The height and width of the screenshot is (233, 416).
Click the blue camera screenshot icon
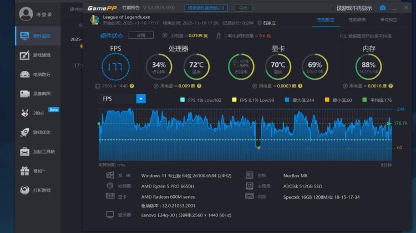click(x=382, y=8)
